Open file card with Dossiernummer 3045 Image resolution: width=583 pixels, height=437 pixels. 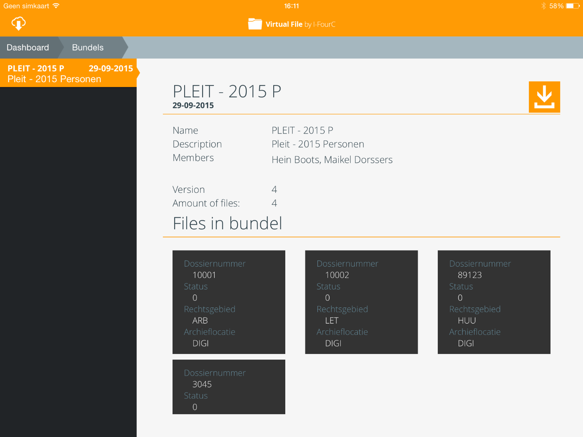[229, 387]
